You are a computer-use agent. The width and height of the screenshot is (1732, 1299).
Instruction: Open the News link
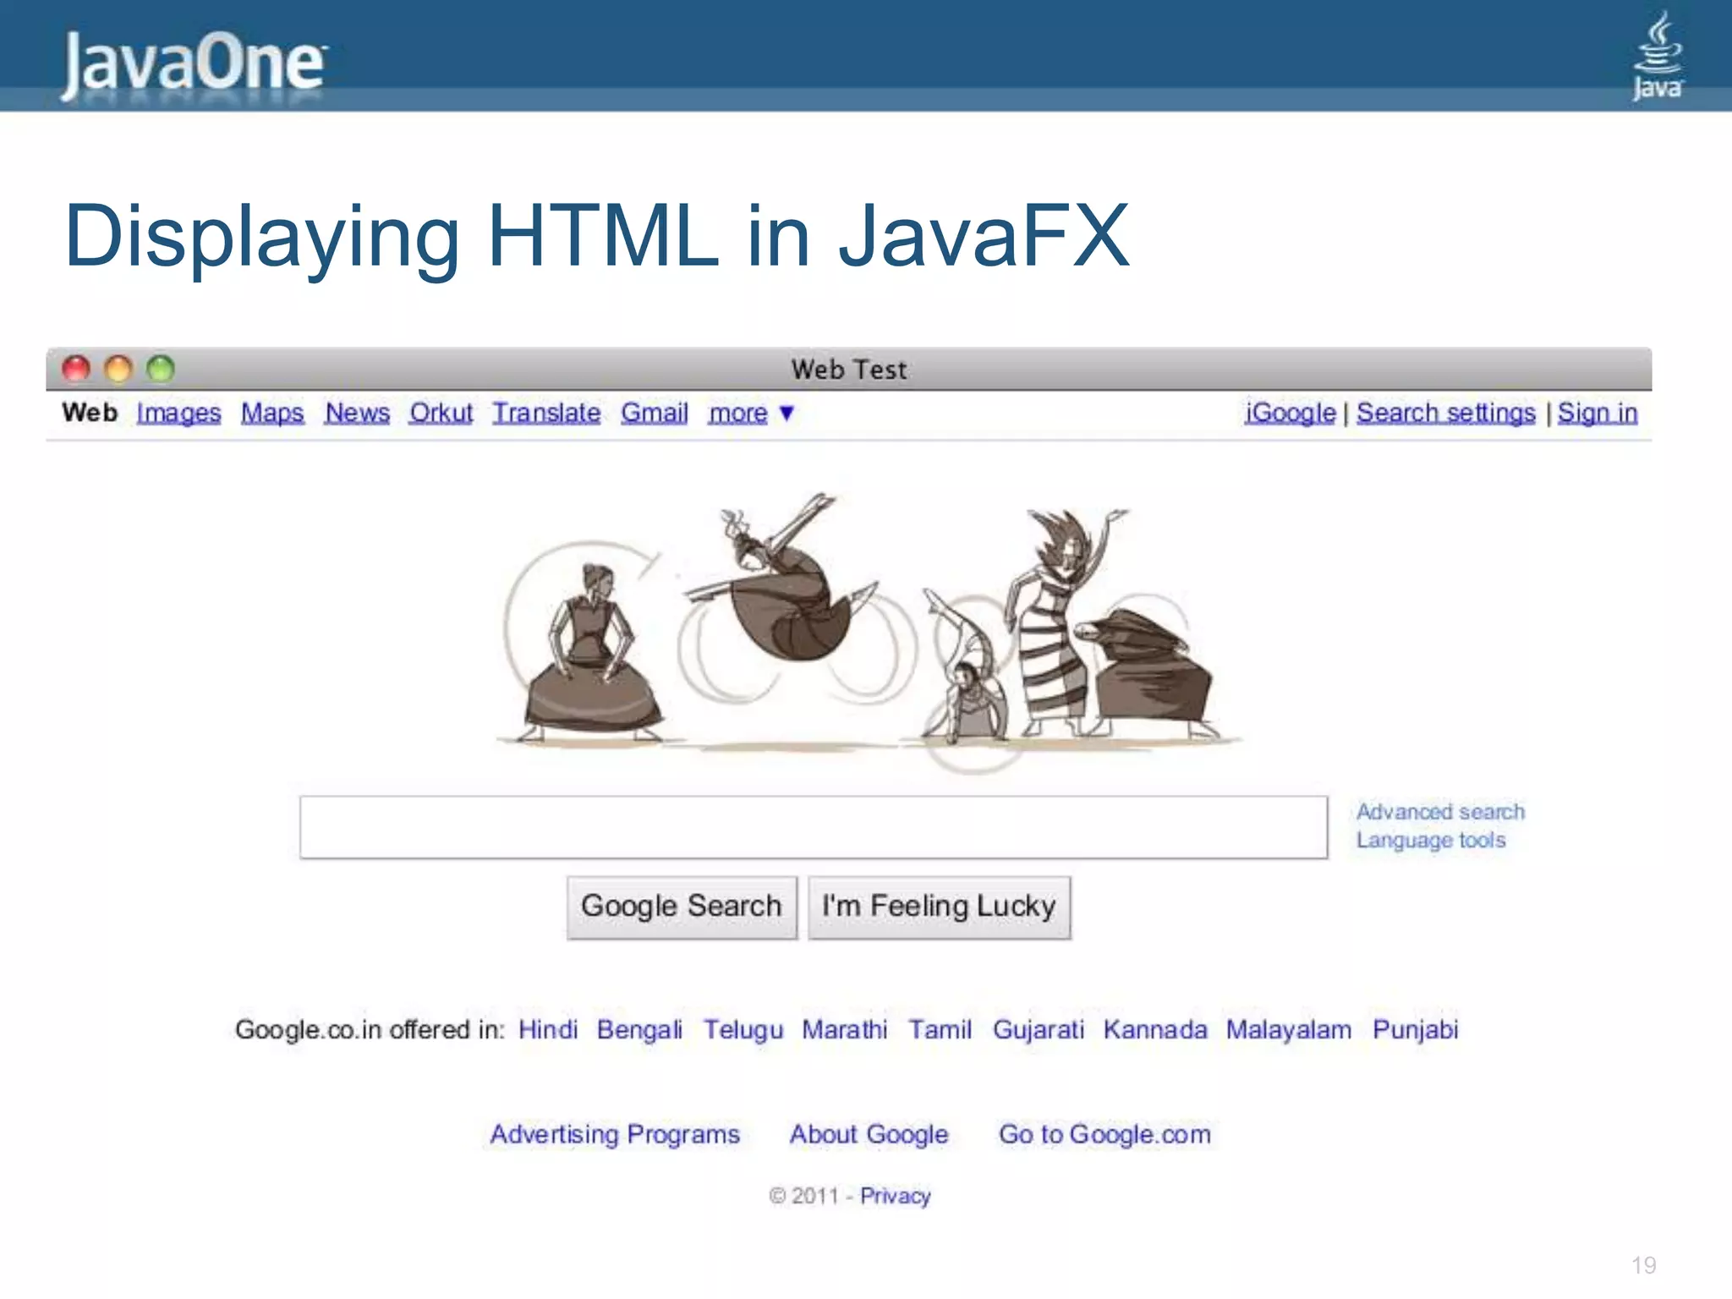357,413
